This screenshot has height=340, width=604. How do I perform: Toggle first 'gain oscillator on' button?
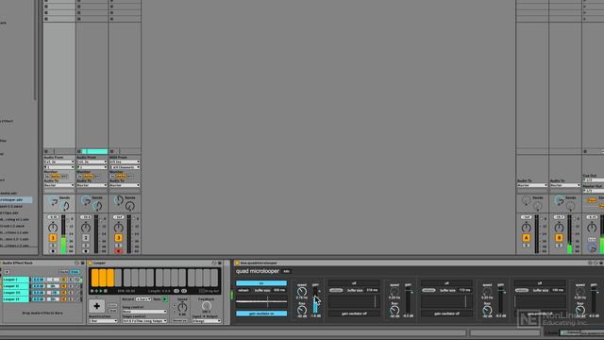pyautogui.click(x=261, y=314)
